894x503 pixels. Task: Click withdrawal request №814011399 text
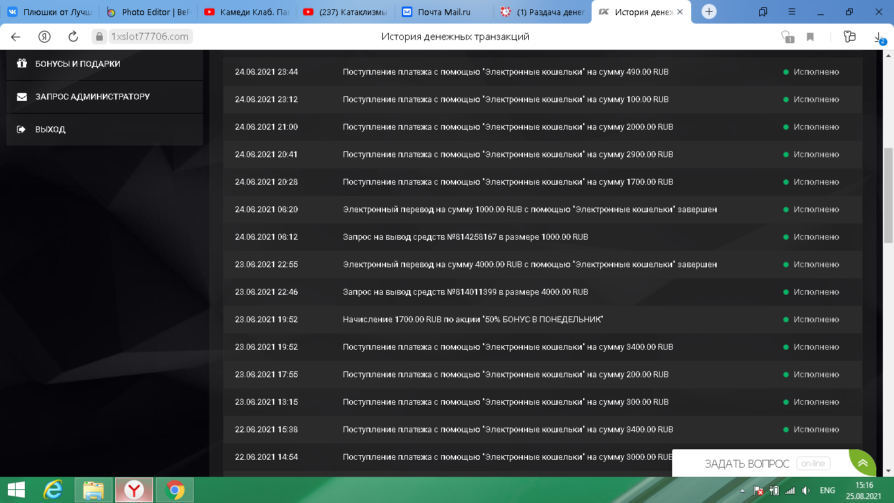(x=465, y=292)
